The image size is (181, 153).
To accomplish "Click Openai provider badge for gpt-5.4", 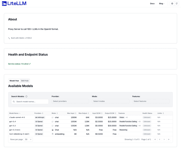I will click(39, 122).
